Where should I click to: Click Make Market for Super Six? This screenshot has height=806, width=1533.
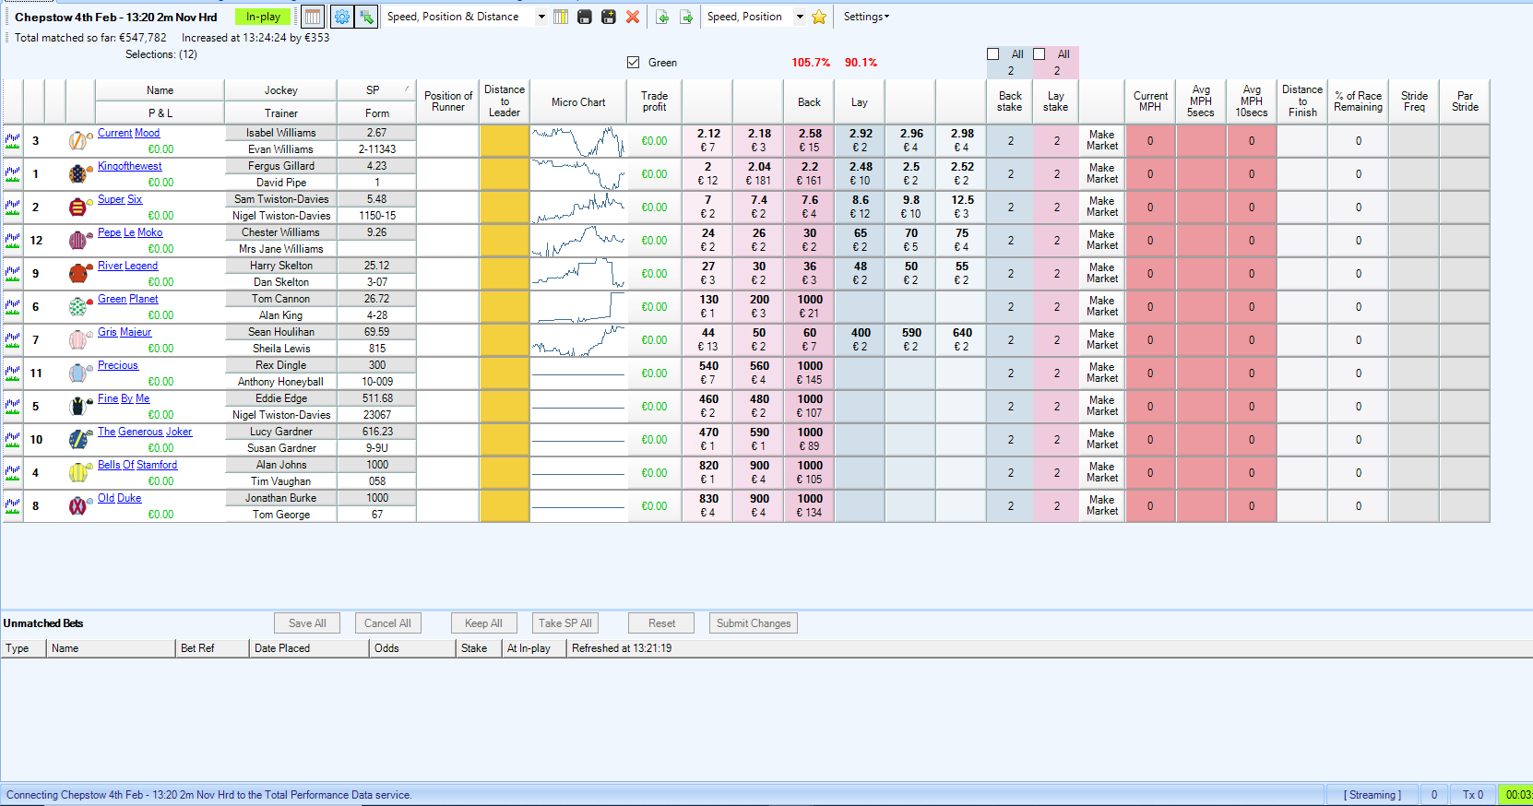tap(1102, 207)
